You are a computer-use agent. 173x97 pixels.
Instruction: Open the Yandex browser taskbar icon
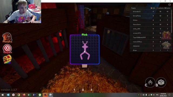point(13,95)
